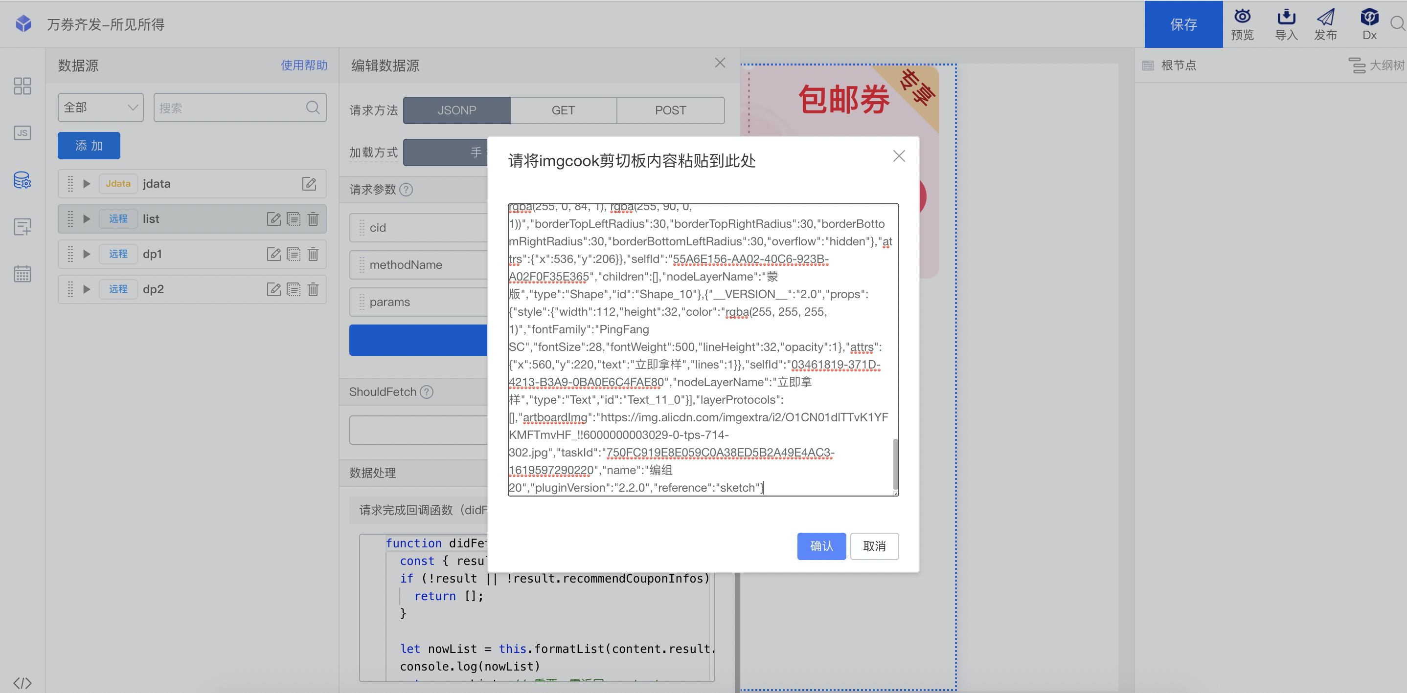Viewport: 1407px width, 693px height.
Task: Switch to 大纲树 outline tab
Action: 1376,65
